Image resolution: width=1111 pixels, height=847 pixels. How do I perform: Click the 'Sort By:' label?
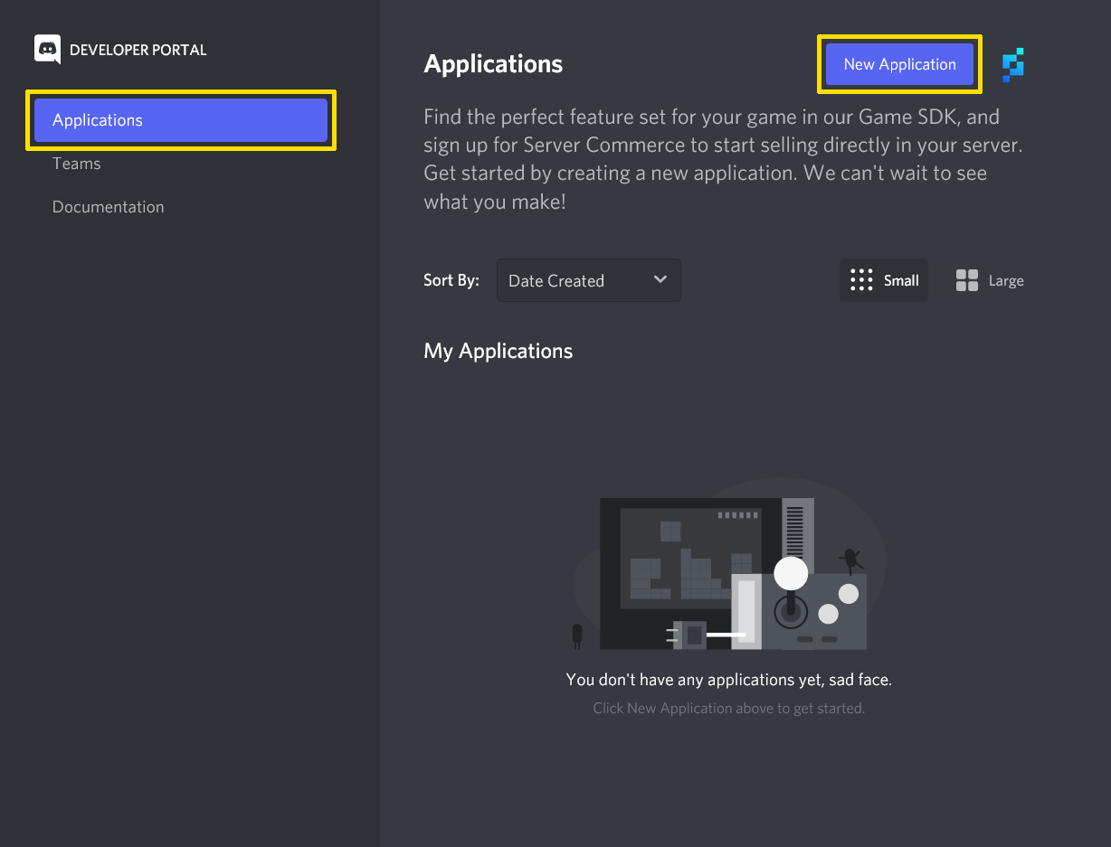pyautogui.click(x=451, y=280)
